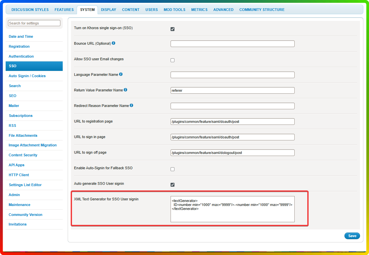The image size is (369, 255).
Task: Go to Community Structure tab
Action: click(262, 10)
